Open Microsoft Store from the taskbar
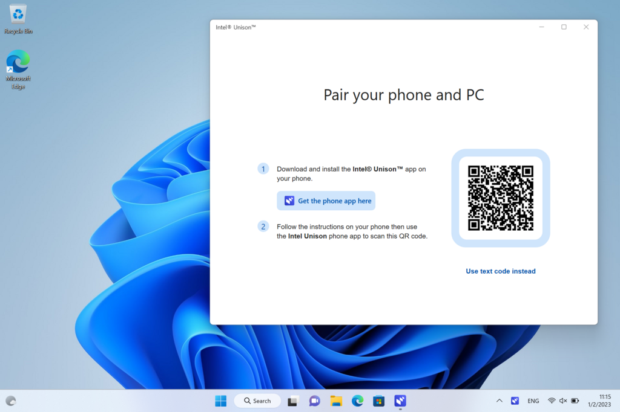The image size is (620, 412). 379,401
